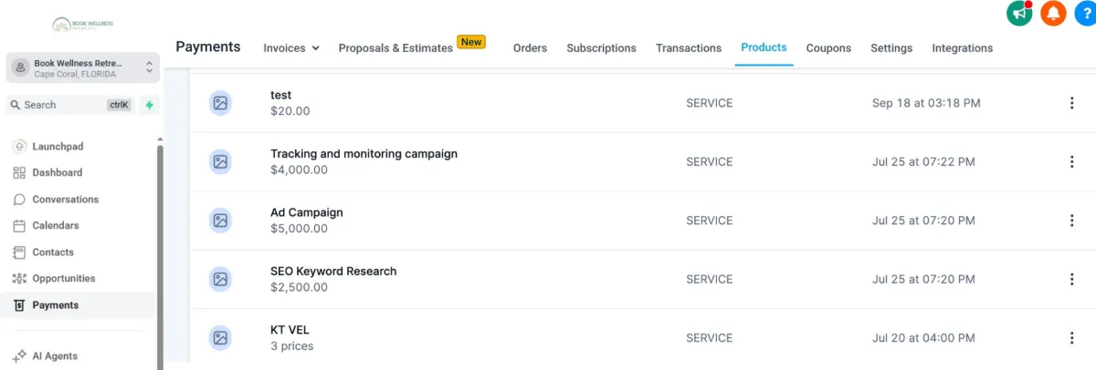Viewport: 1096px width, 370px height.
Task: Open the Tracking and monitoring campaign product
Action: [x=364, y=154]
